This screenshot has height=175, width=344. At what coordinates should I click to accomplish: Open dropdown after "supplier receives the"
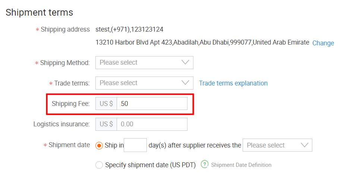tap(277, 145)
